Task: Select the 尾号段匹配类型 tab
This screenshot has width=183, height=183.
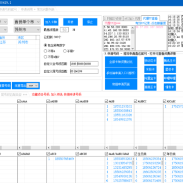Action: (x=14, y=95)
